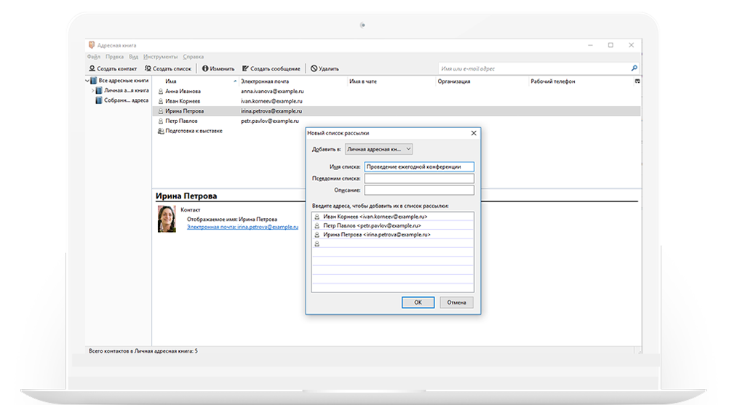The height and width of the screenshot is (405, 732).
Task: Open the Файл menu
Action: pos(93,57)
